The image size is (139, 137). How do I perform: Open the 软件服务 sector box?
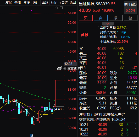pos(131,8)
